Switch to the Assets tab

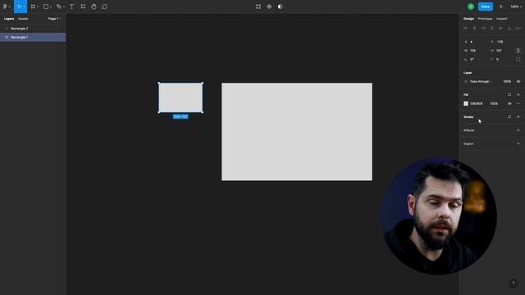click(x=23, y=19)
